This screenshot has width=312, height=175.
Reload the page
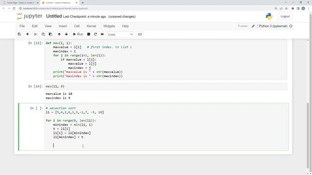14,9
